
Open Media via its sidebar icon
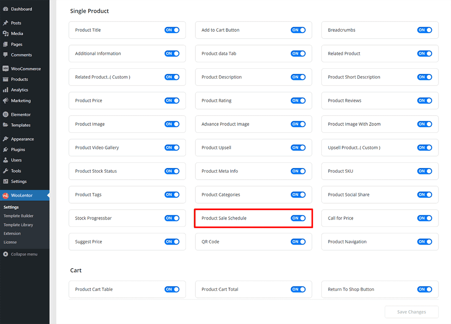(5, 34)
